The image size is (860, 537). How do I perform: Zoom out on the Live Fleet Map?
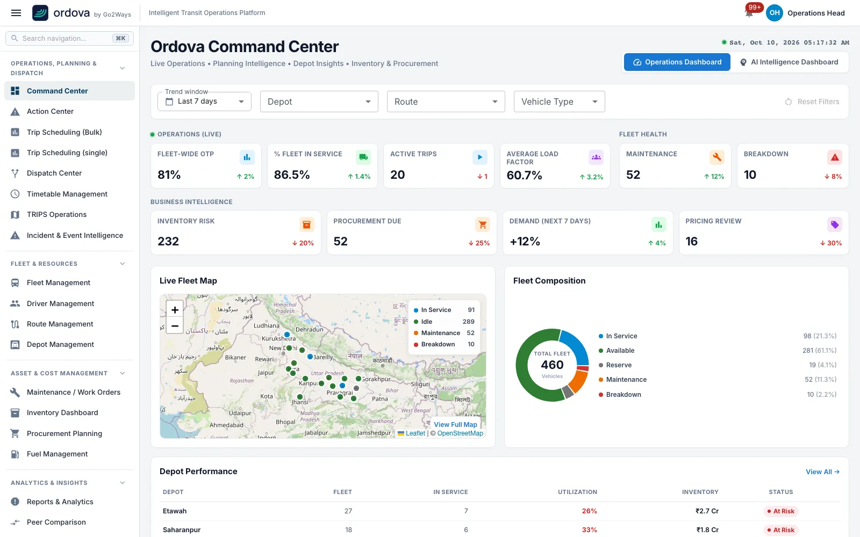[x=175, y=325]
